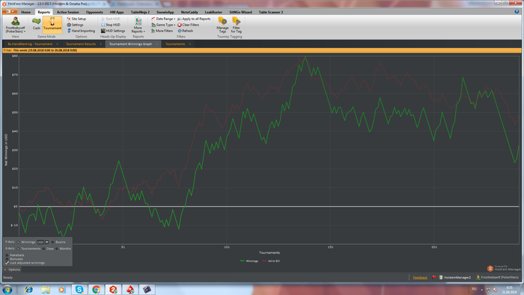Screen dimensions: 524x295
Task: Open Site Setup options
Action: click(x=76, y=19)
